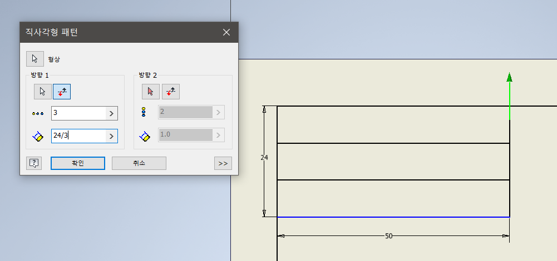Screen dimensions: 557x261
Task: Click the green direction arrow in sketch
Action: coord(509,96)
